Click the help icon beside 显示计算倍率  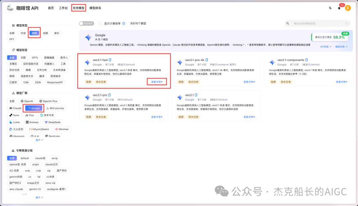coord(124,24)
